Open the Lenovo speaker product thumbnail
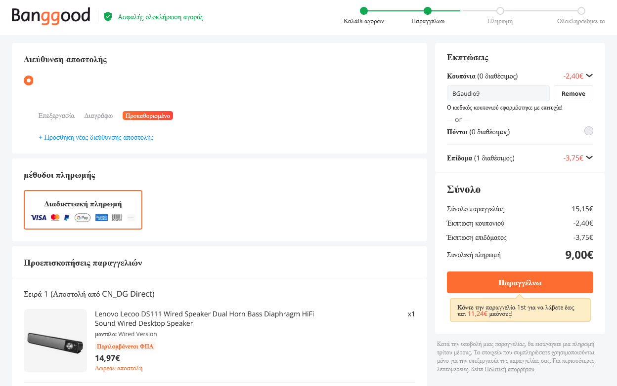The width and height of the screenshot is (617, 386). coord(55,341)
